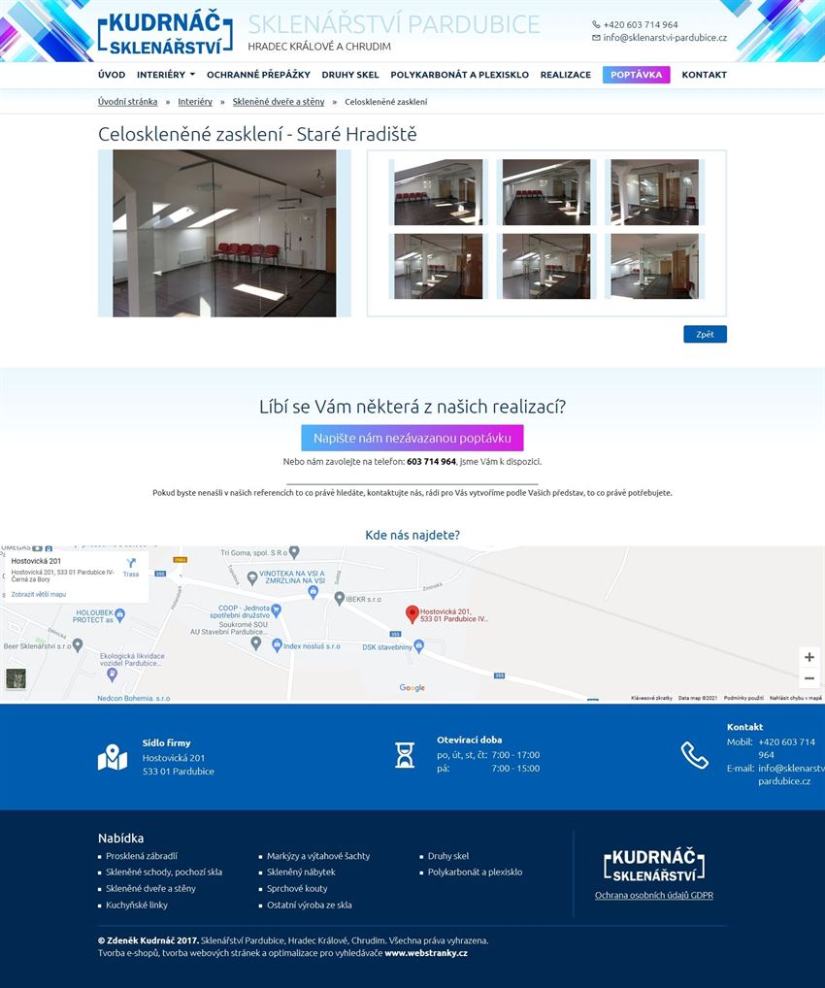Follow the Interiéry breadcrumb link

click(195, 102)
